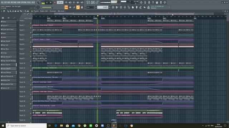Toggle playlist snap magnet icon
229x128 pixels.
[4, 11]
